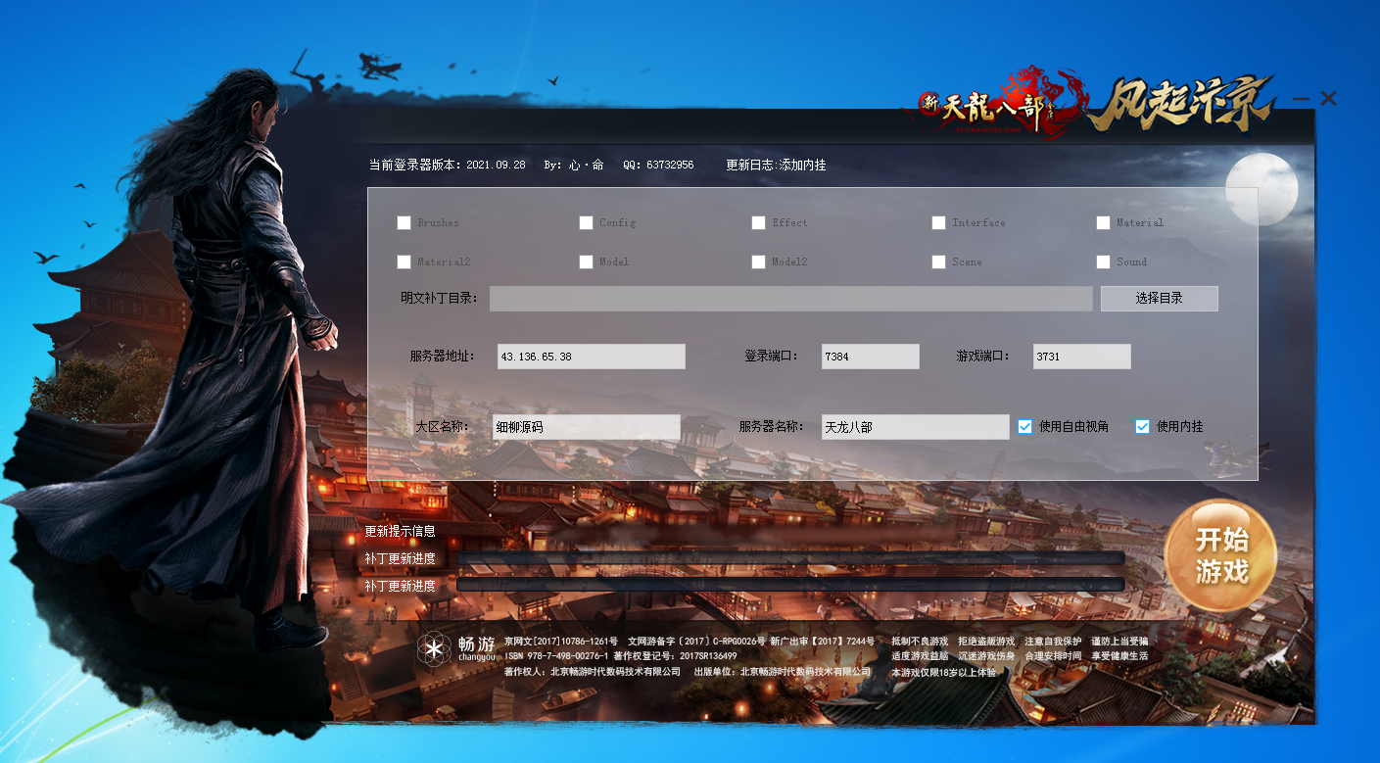Viewport: 1380px width, 763px height.
Task: Click the lower 补丁更新进度 progress bar
Action: 790,585
